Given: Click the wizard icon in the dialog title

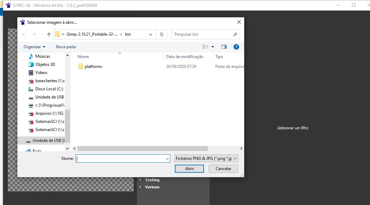Looking at the screenshot, I should pos(23,22).
